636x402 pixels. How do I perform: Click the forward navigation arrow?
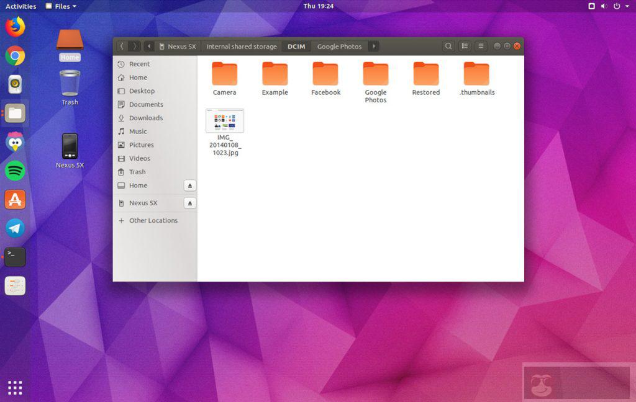134,46
